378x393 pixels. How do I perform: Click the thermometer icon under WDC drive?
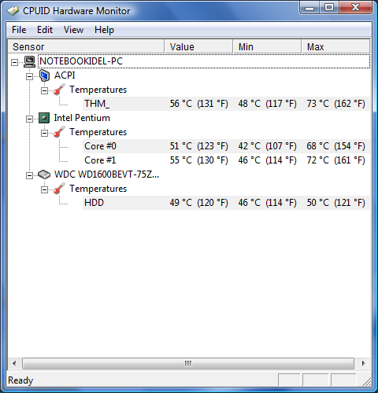pos(59,189)
